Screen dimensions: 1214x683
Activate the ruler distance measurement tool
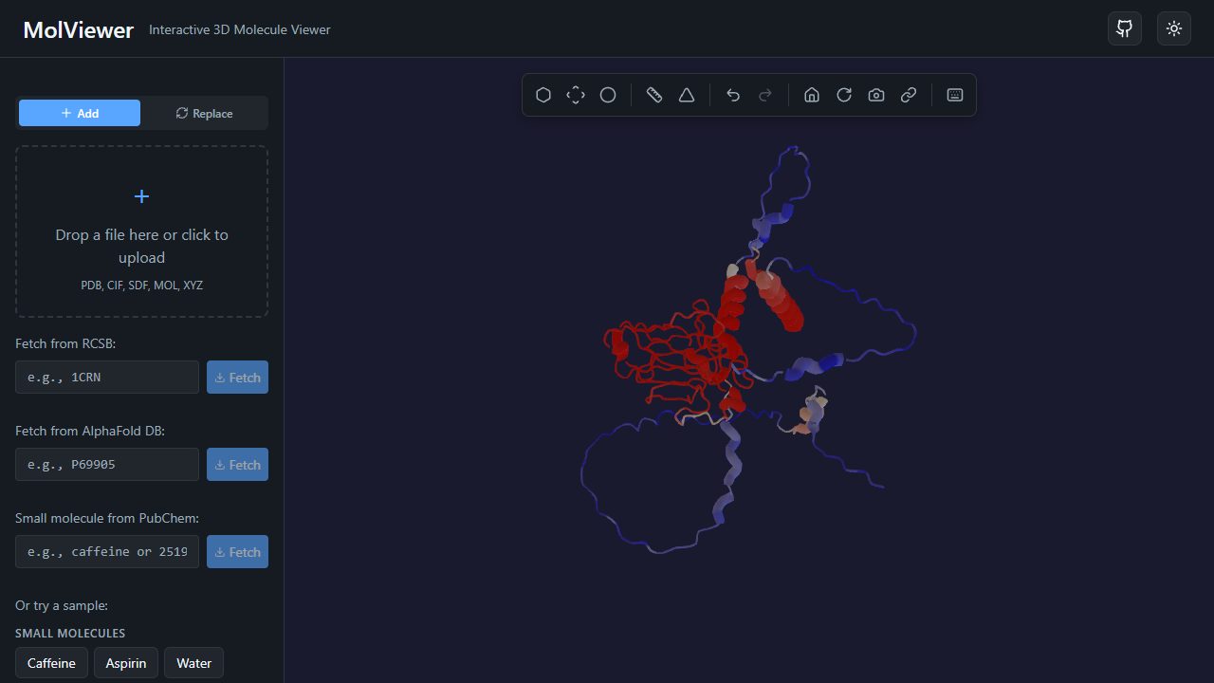(654, 95)
